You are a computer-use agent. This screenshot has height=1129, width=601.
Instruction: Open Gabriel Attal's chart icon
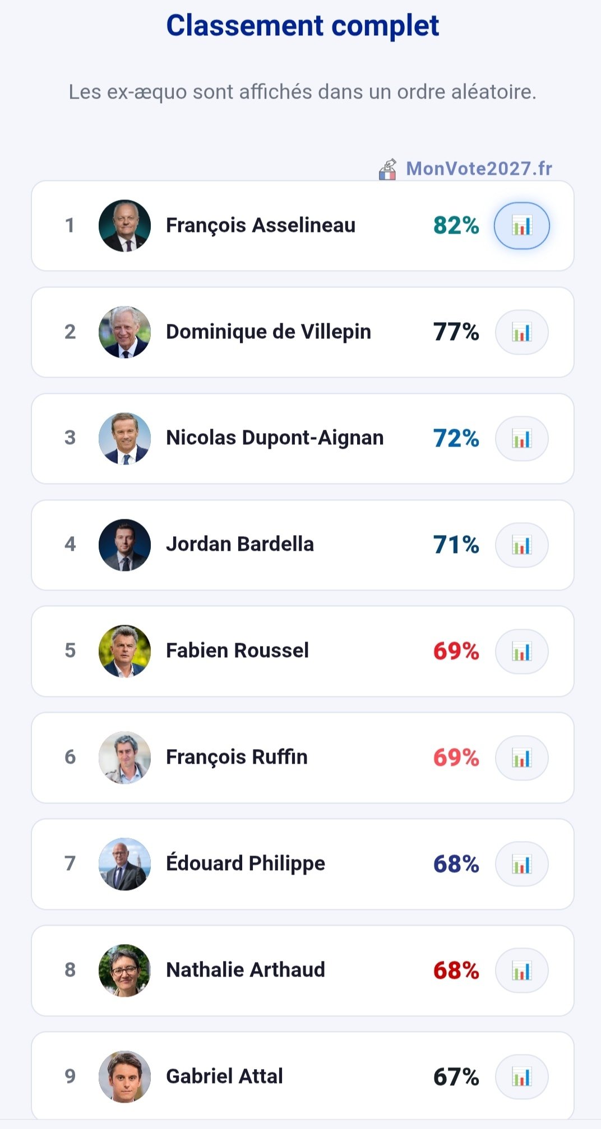pyautogui.click(x=521, y=1077)
